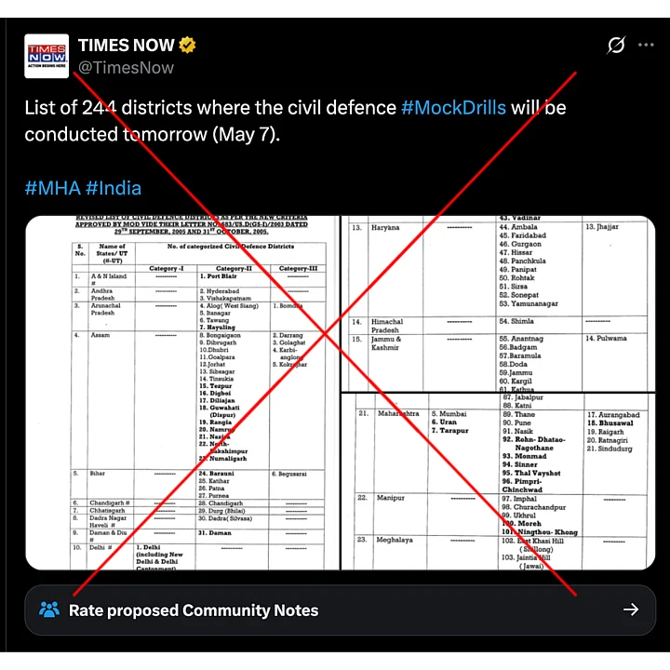Image resolution: width=670 pixels, height=670 pixels.
Task: Open the #MHA hashtag
Action: click(52, 188)
